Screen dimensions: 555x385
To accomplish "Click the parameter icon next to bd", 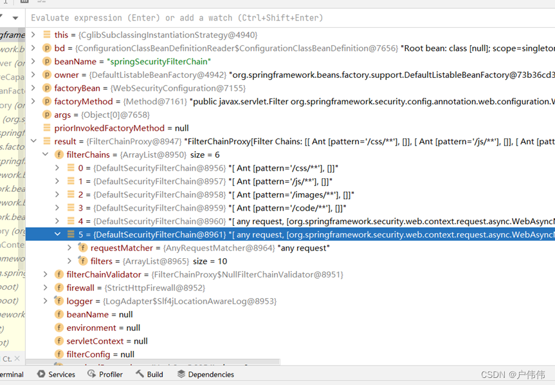I will (x=47, y=48).
